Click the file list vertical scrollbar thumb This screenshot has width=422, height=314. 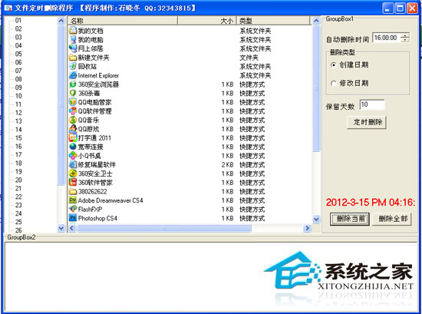coord(316,88)
